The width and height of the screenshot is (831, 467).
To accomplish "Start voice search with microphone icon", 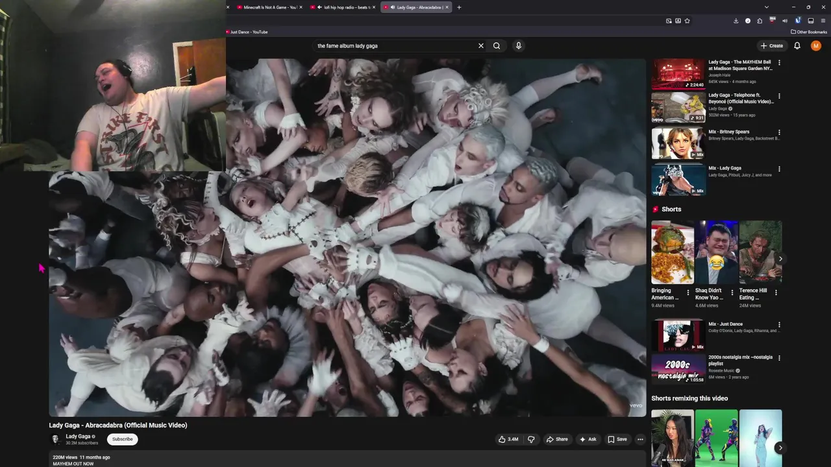I will pos(518,46).
